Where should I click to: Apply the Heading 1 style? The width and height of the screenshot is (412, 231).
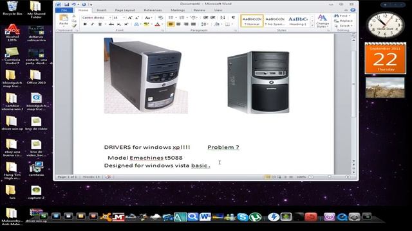click(x=297, y=21)
